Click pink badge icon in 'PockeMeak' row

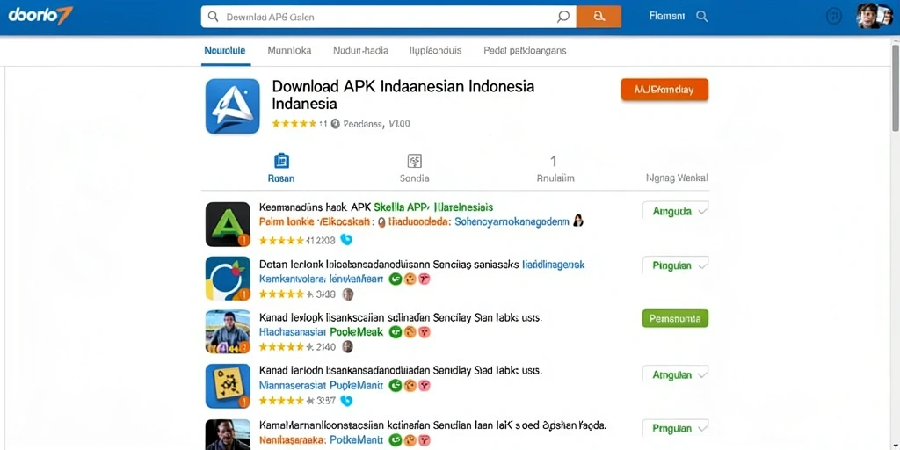click(425, 331)
